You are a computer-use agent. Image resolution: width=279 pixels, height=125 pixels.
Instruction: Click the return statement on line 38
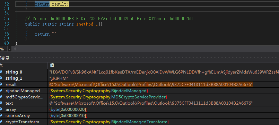[47, 34]
